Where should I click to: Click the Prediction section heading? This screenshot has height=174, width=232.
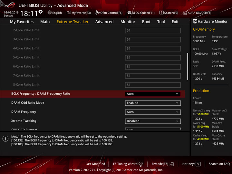click(201, 91)
